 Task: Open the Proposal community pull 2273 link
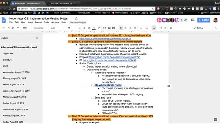click(x=114, y=57)
